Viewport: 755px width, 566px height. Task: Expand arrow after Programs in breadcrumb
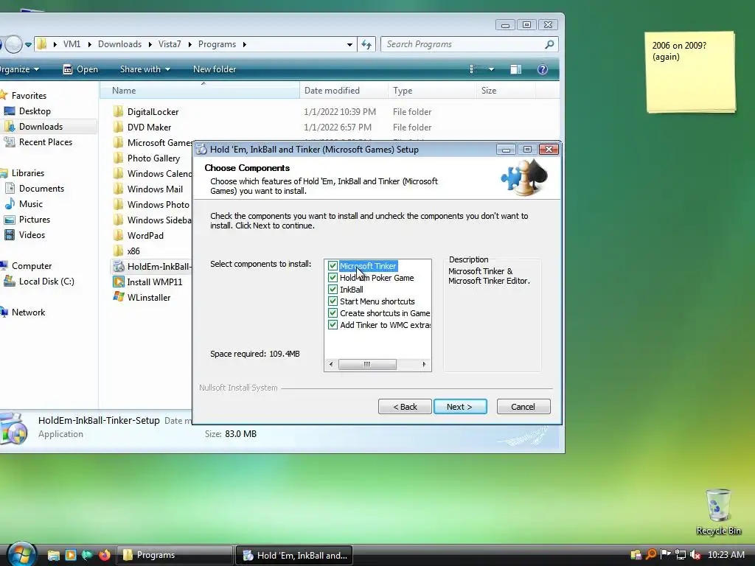coord(245,44)
